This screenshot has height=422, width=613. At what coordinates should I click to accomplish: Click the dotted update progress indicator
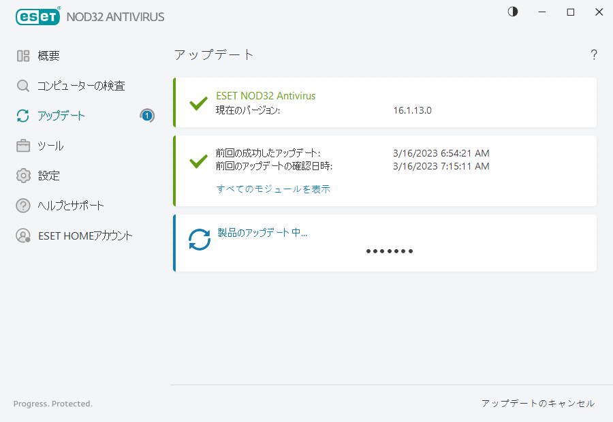tap(389, 250)
